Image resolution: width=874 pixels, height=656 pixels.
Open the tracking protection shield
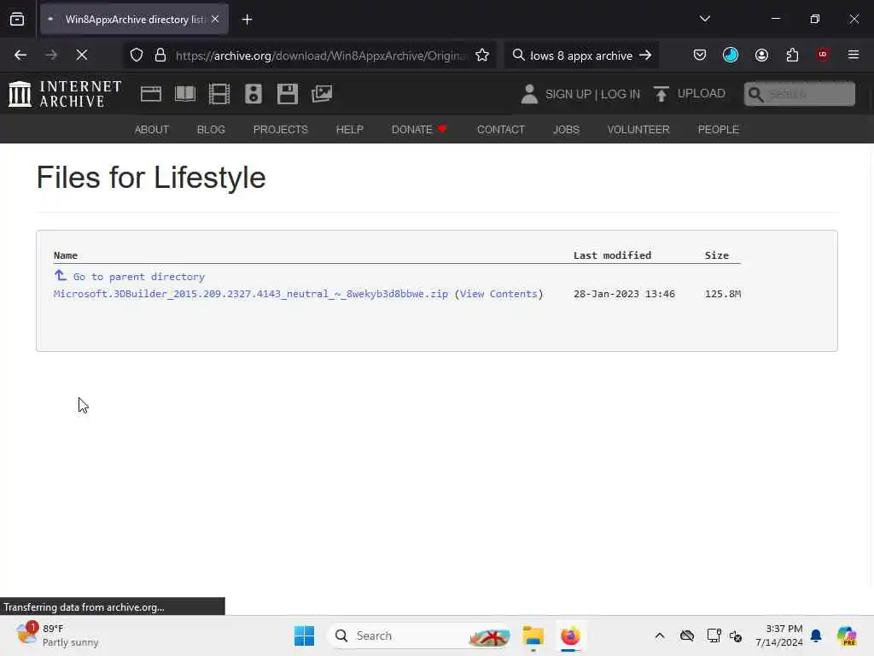(x=137, y=56)
